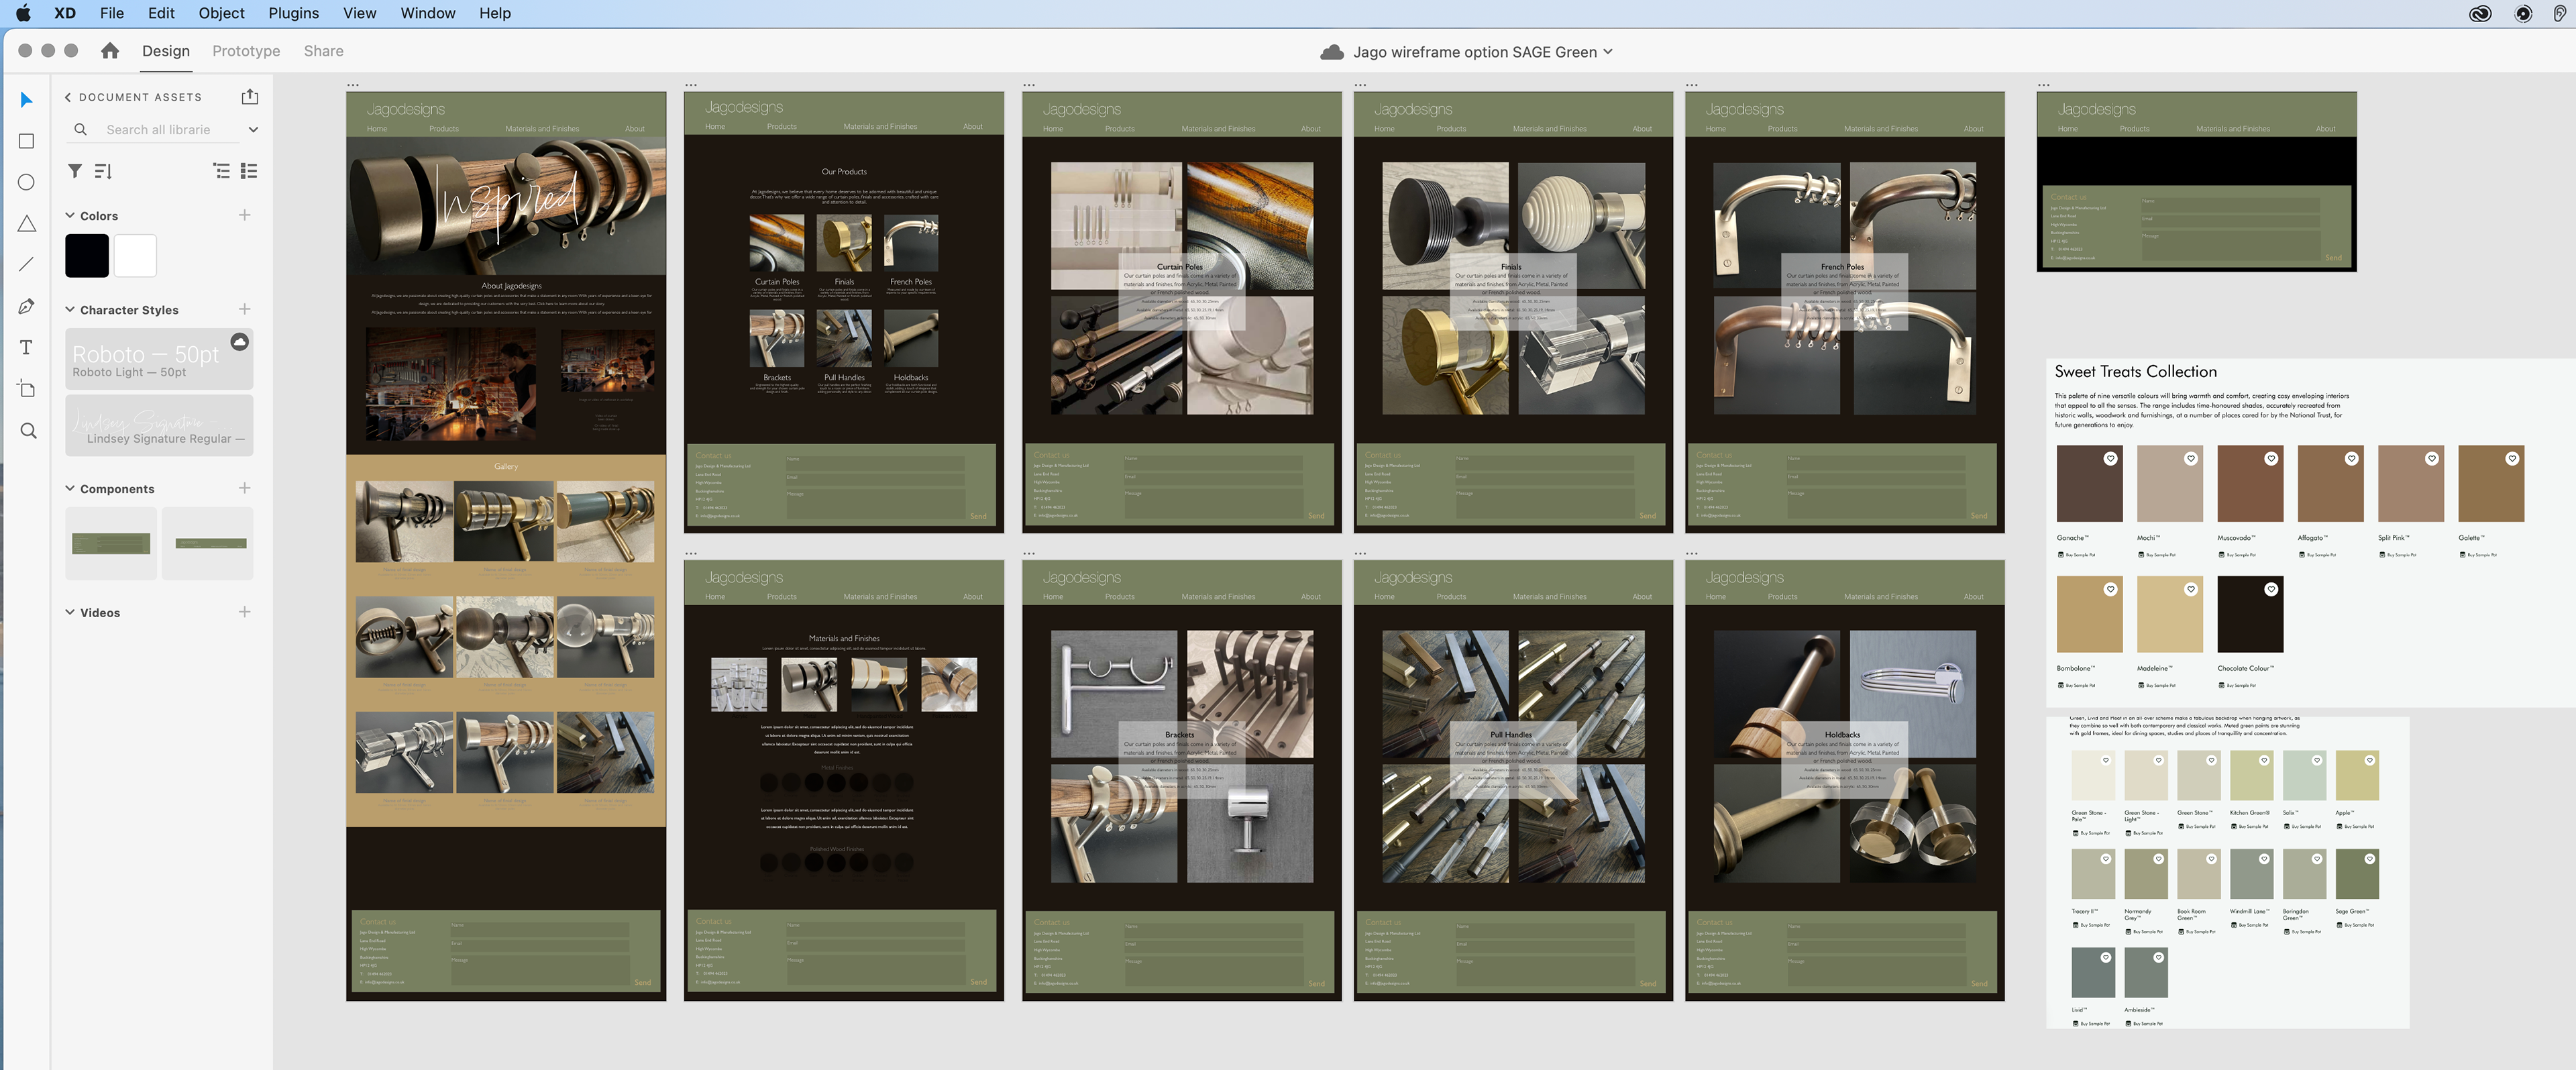Add a character style with plus icon

[x=244, y=309]
